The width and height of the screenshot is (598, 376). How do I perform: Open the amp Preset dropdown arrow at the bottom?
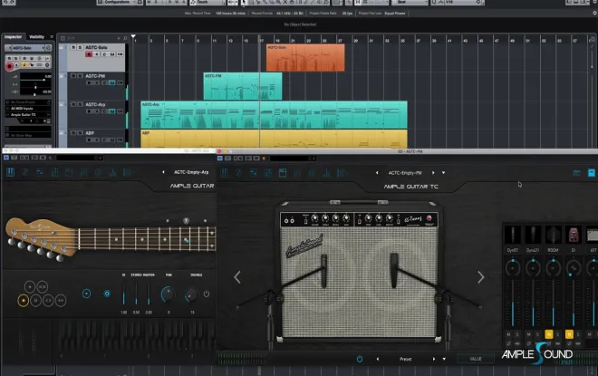[x=444, y=359]
